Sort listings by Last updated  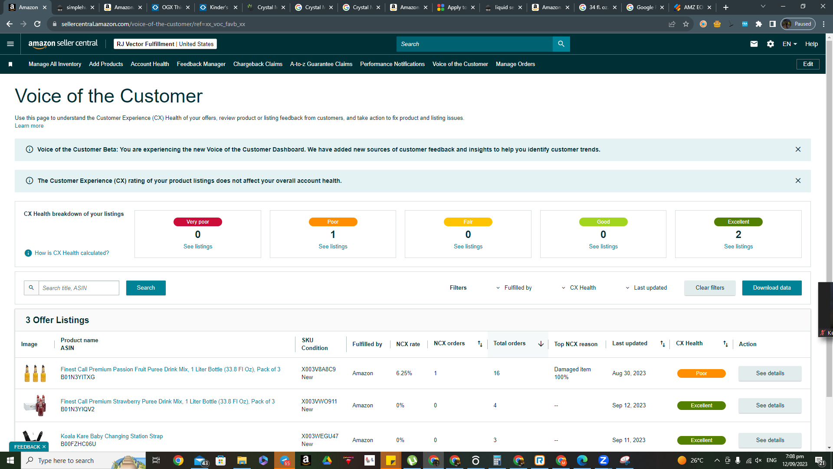pyautogui.click(x=662, y=343)
